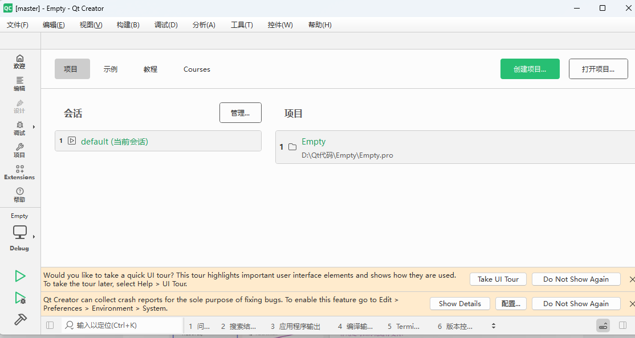Close the UI tour notification bar
Screen dimensions: 635x338
632,279
